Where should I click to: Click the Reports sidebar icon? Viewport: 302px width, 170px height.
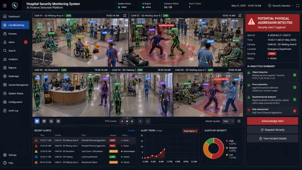click(x=5, y=68)
